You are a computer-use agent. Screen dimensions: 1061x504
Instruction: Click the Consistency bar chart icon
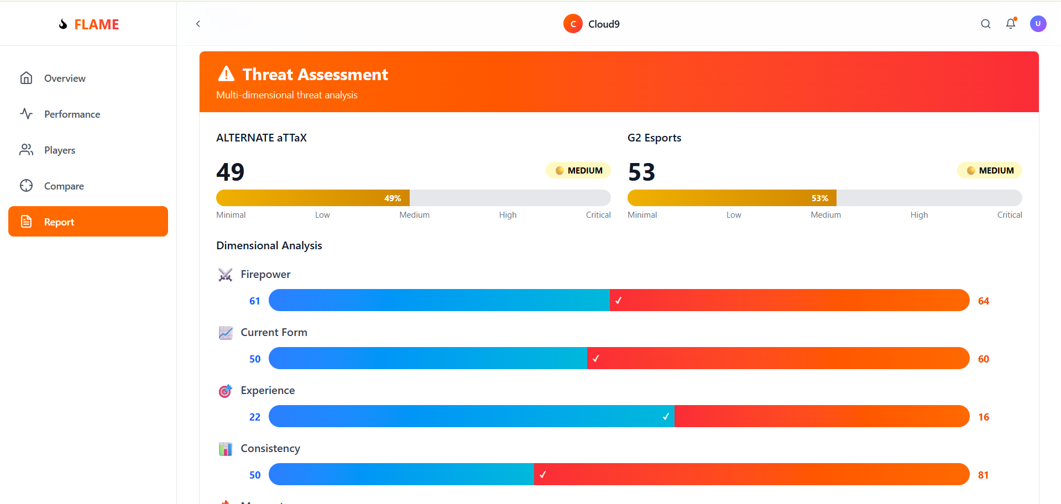[225, 449]
